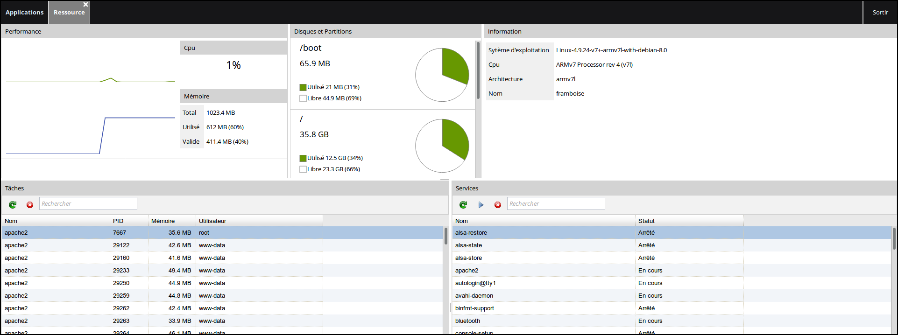
Task: Start selected service with blue play icon
Action: 481,204
